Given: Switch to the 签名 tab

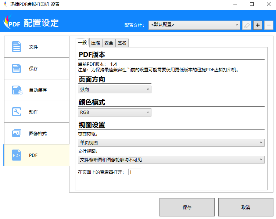Looking at the screenshot, I should 122,43.
